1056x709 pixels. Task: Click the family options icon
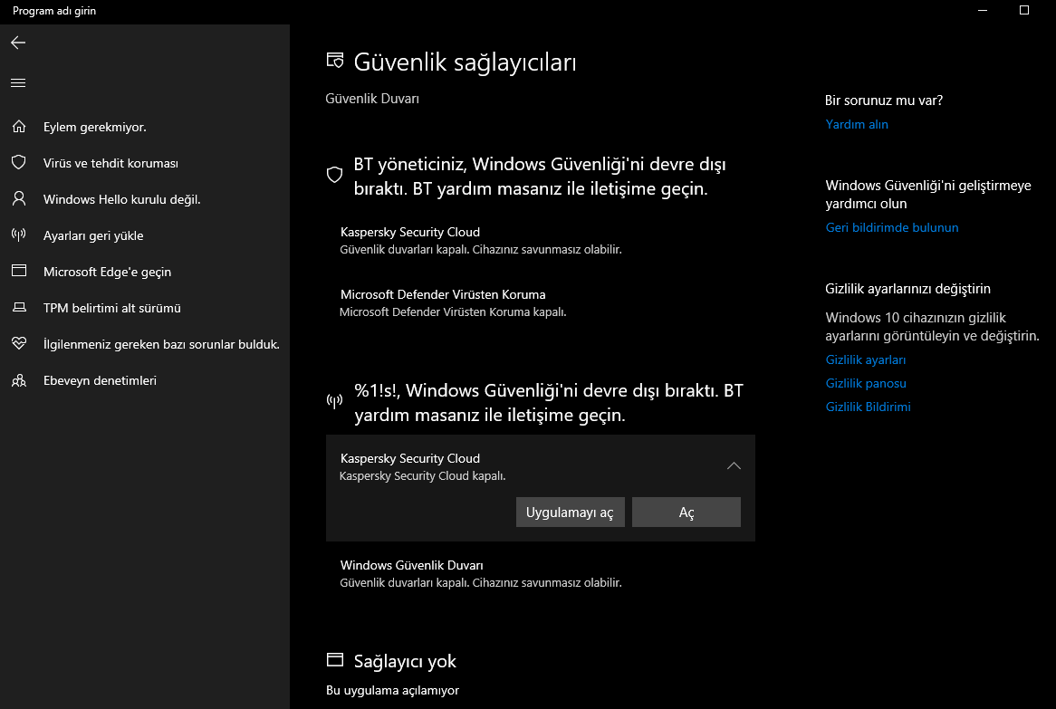[x=18, y=380]
